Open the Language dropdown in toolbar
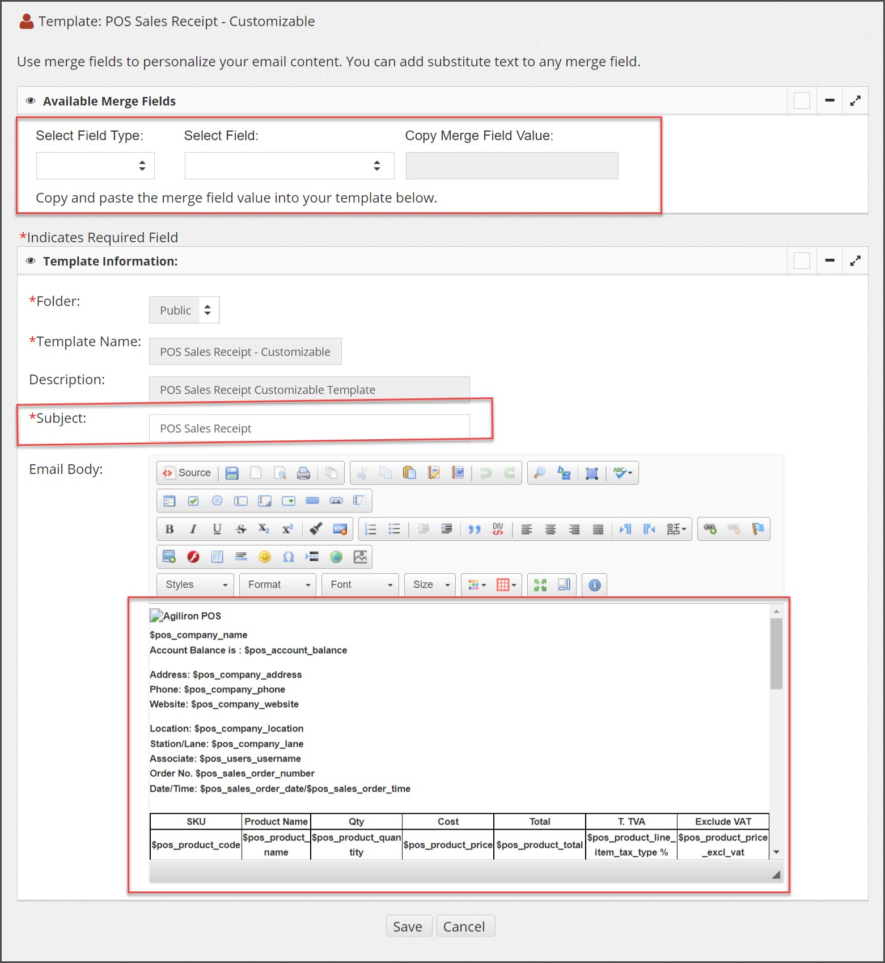Viewport: 885px width, 963px height. [x=676, y=529]
